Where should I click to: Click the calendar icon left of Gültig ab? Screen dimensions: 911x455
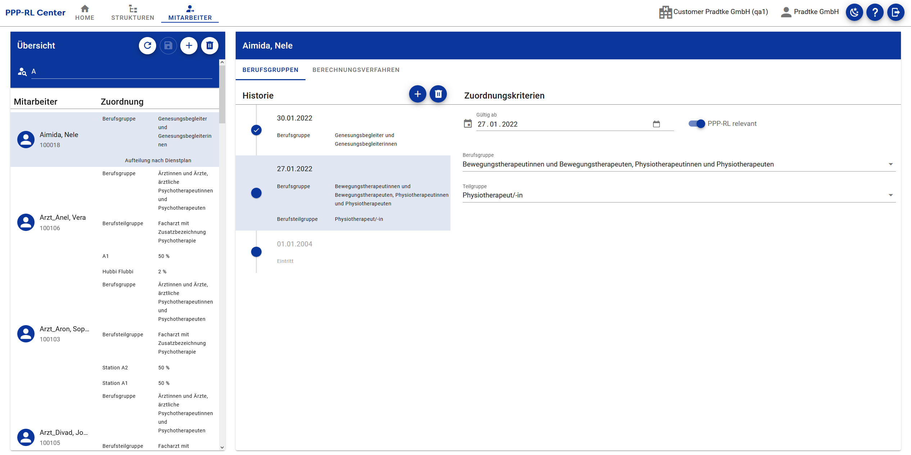pos(468,124)
